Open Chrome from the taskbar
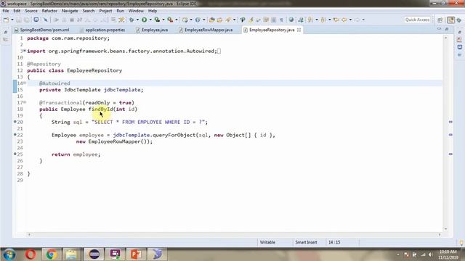The image size is (465, 261). click(x=51, y=254)
